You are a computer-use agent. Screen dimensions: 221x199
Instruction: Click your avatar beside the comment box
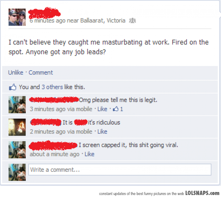click(17, 172)
